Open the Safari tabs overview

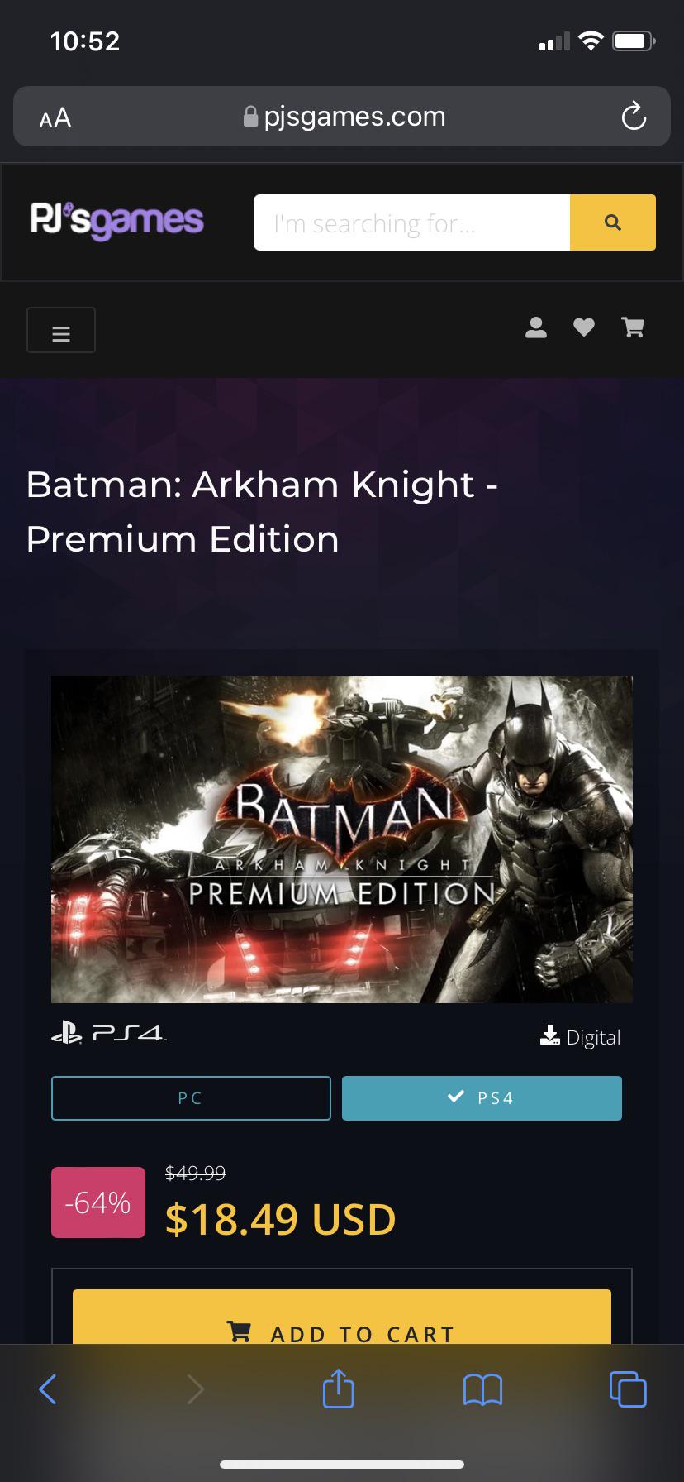coord(628,1389)
